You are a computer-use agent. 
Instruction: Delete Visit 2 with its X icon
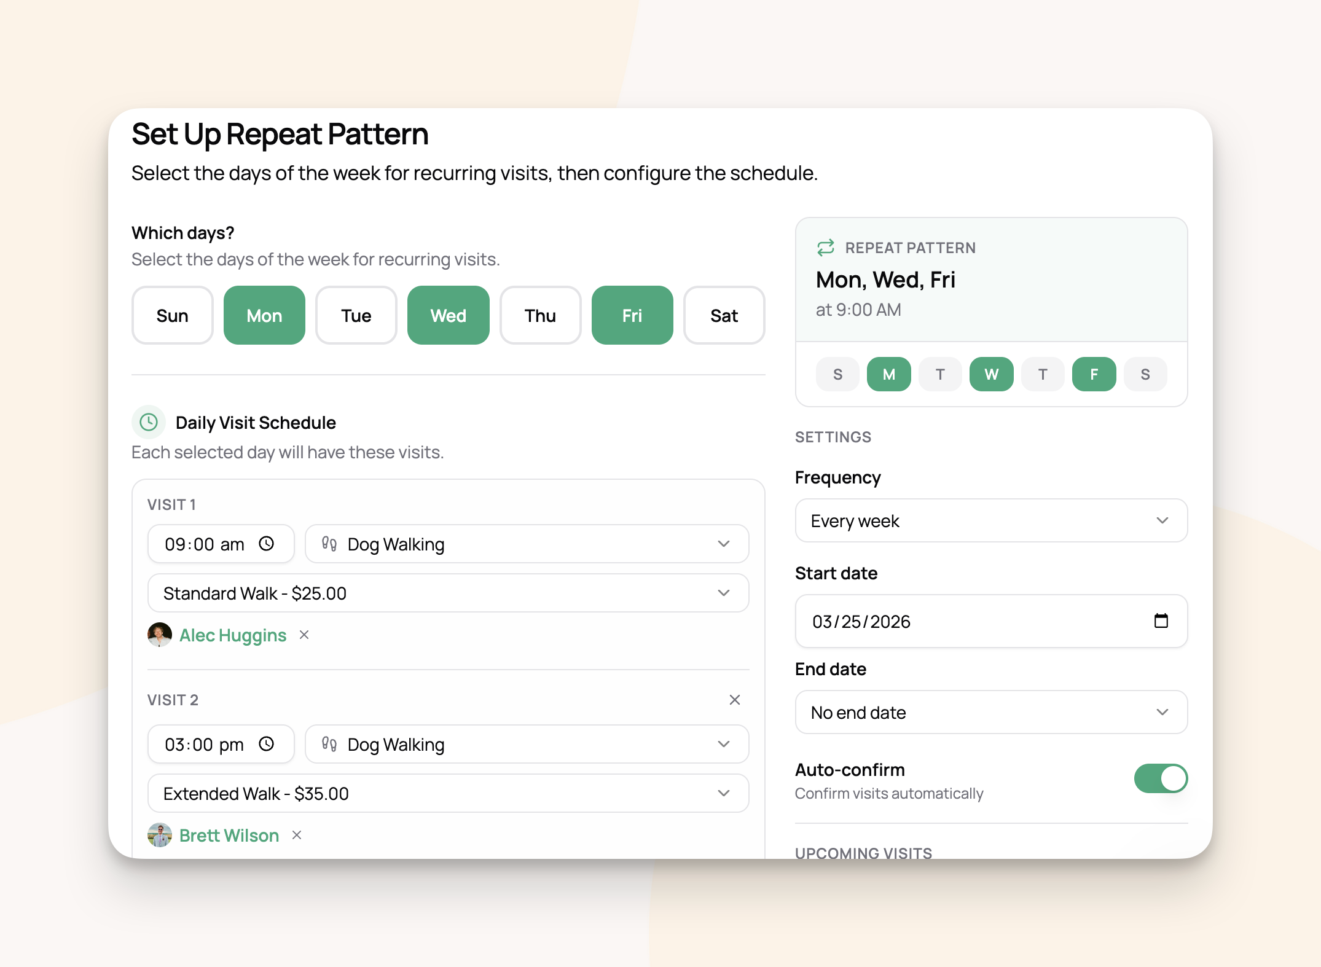click(x=734, y=700)
